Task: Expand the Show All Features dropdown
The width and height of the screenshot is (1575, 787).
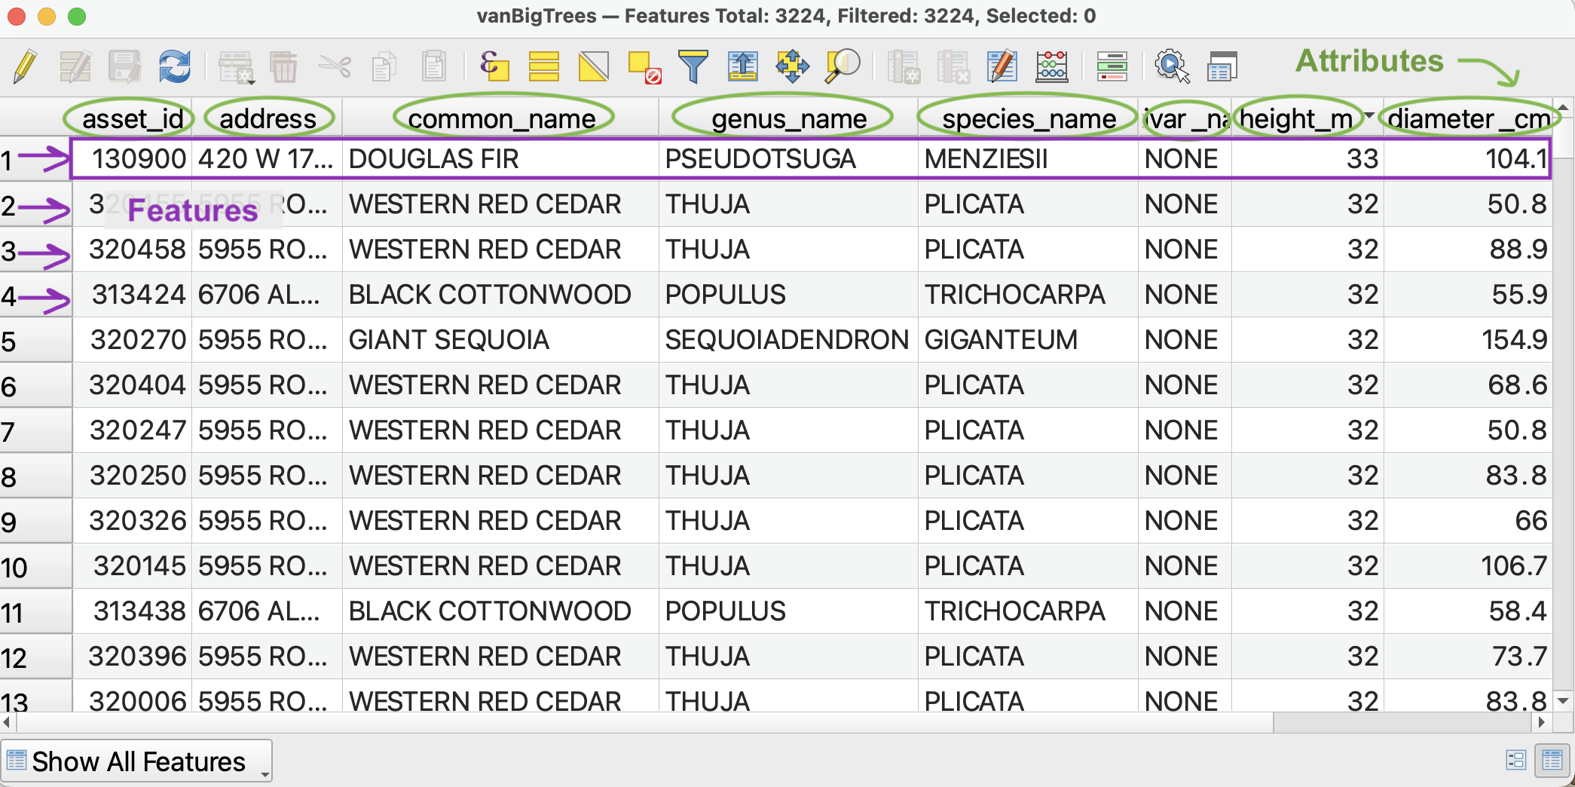Action: (136, 761)
